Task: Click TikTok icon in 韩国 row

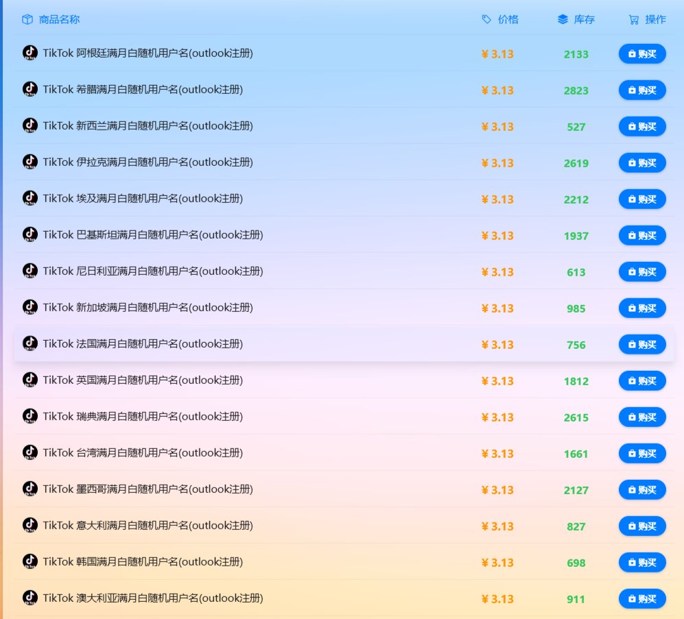Action: tap(30, 561)
